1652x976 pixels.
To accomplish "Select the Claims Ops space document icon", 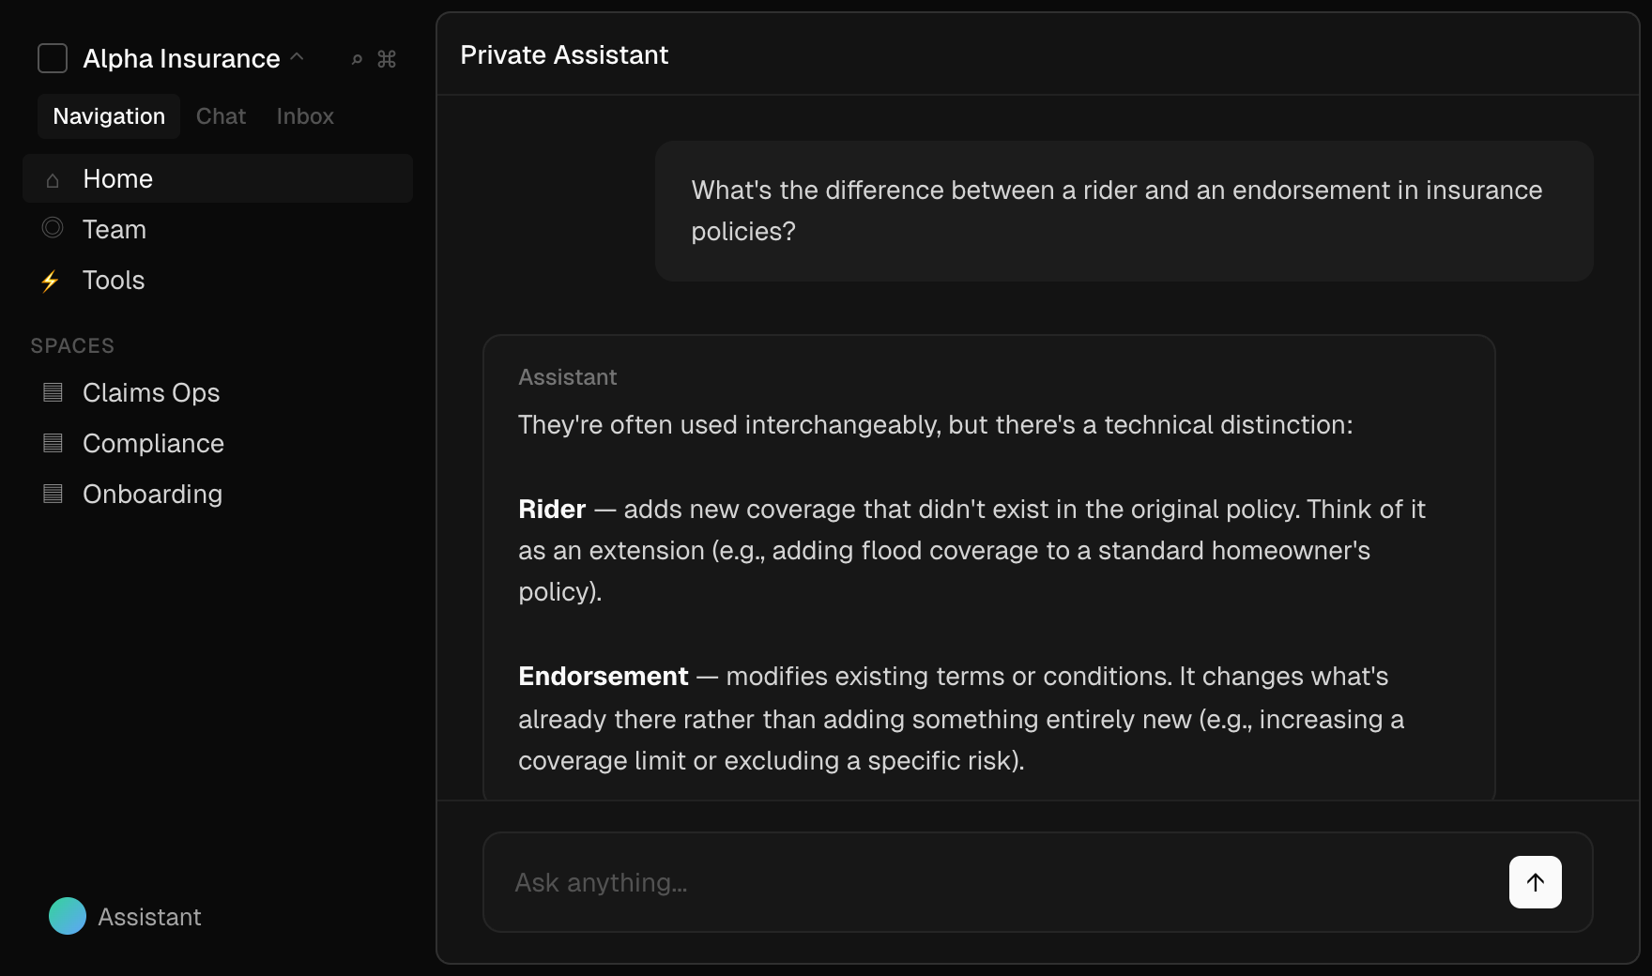I will (52, 392).
